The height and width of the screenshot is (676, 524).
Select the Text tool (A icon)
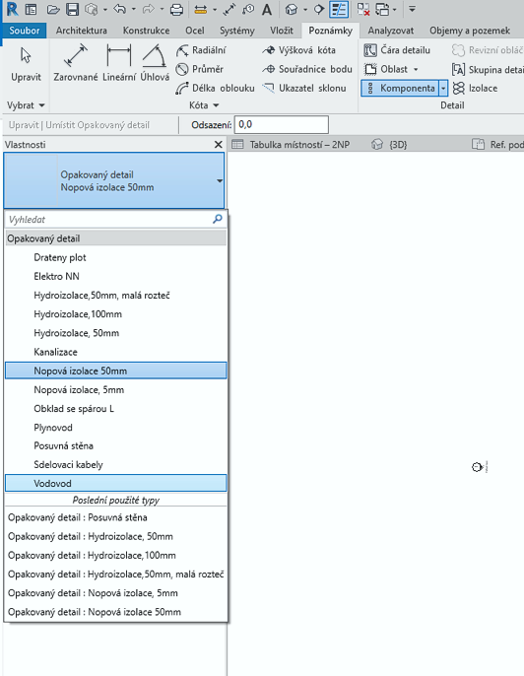[x=267, y=9]
